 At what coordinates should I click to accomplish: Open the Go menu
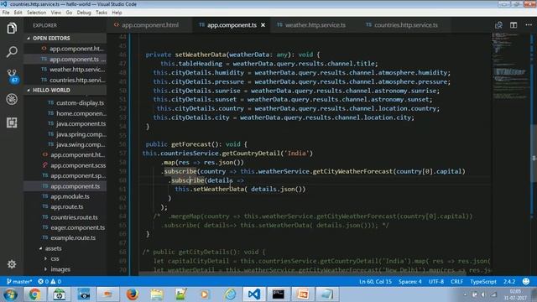(x=69, y=13)
